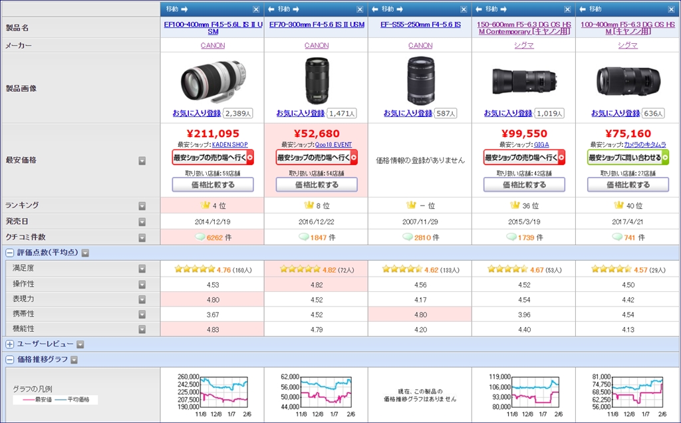The width and height of the screenshot is (681, 423).
Task: Open the 741 件 reviews count
Action: pyautogui.click(x=630, y=238)
